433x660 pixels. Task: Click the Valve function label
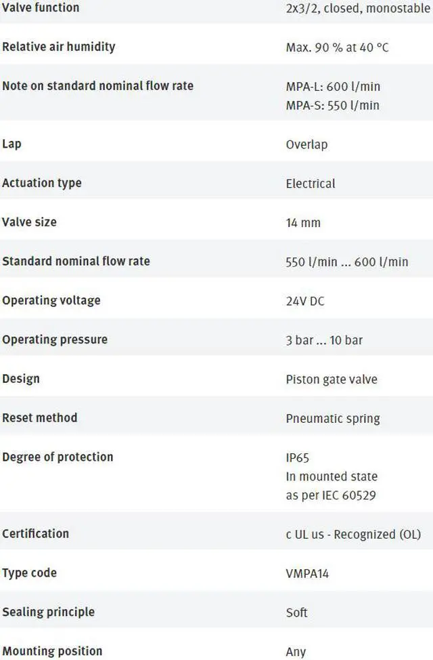(x=41, y=7)
